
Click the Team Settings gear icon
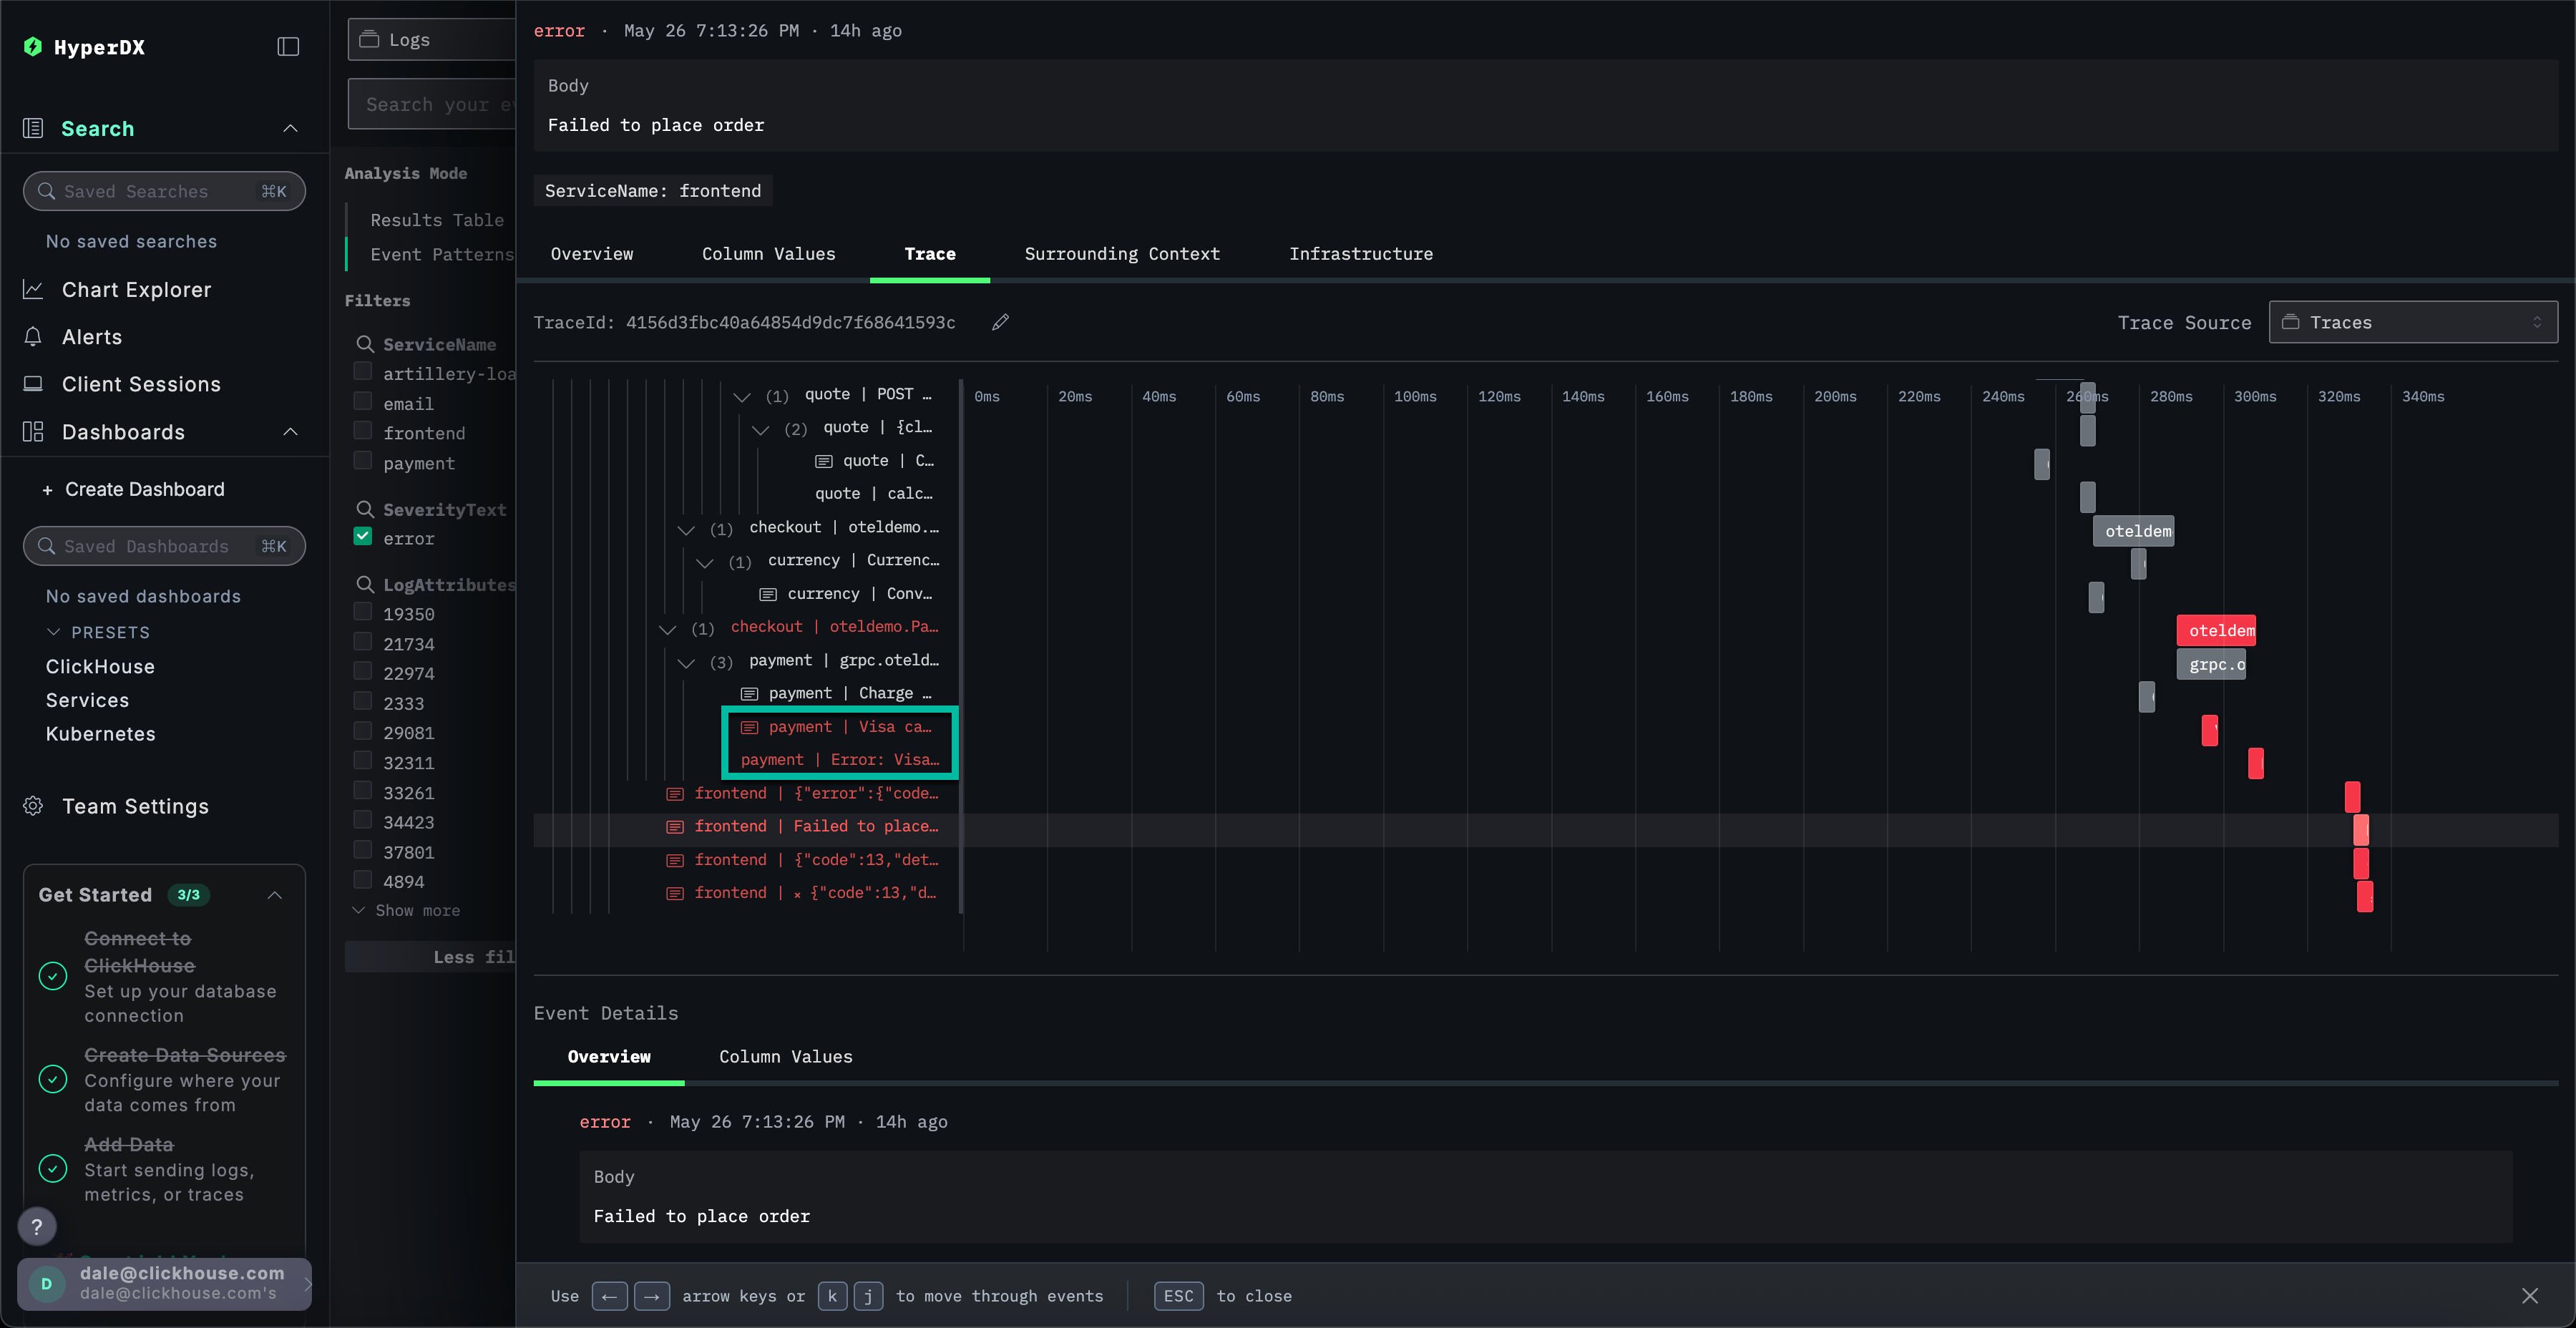[x=33, y=806]
